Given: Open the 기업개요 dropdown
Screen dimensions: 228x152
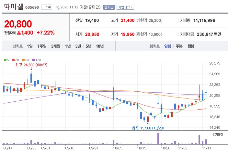Looking at the screenshot, I should pos(125,7).
